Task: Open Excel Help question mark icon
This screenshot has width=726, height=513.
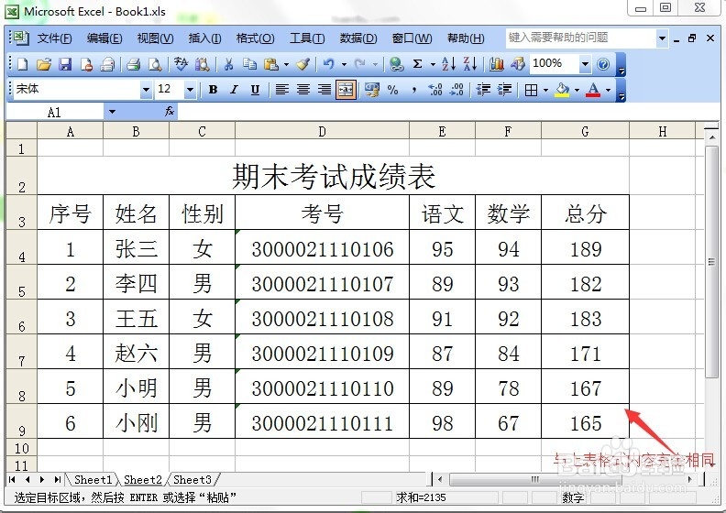Action: (x=603, y=64)
